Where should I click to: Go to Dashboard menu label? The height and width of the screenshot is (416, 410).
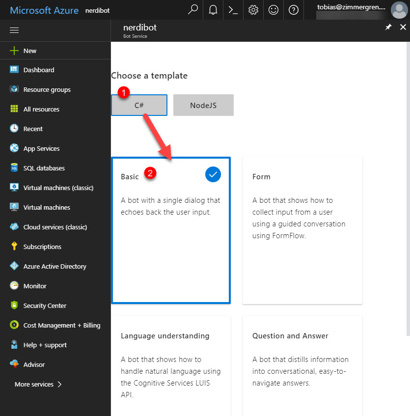pyautogui.click(x=39, y=70)
